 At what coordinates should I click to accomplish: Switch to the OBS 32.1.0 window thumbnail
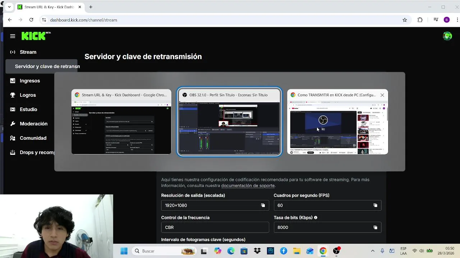[x=230, y=122]
